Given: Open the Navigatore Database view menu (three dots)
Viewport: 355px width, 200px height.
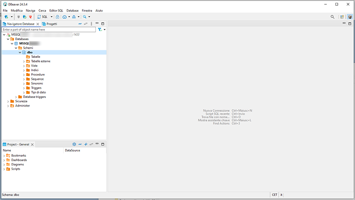Looking at the screenshot, I should (92, 24).
